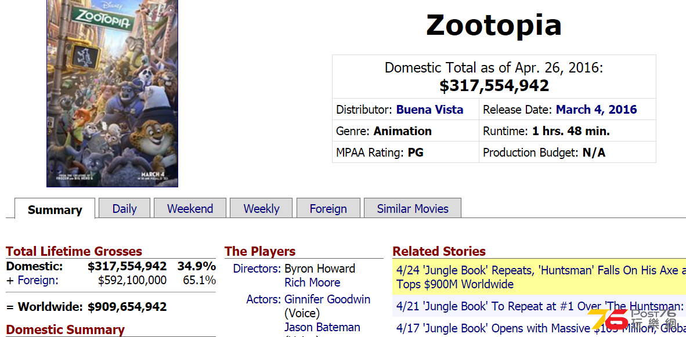This screenshot has height=337, width=686.
Task: Click the March 4, 2016 release date link
Action: [596, 109]
